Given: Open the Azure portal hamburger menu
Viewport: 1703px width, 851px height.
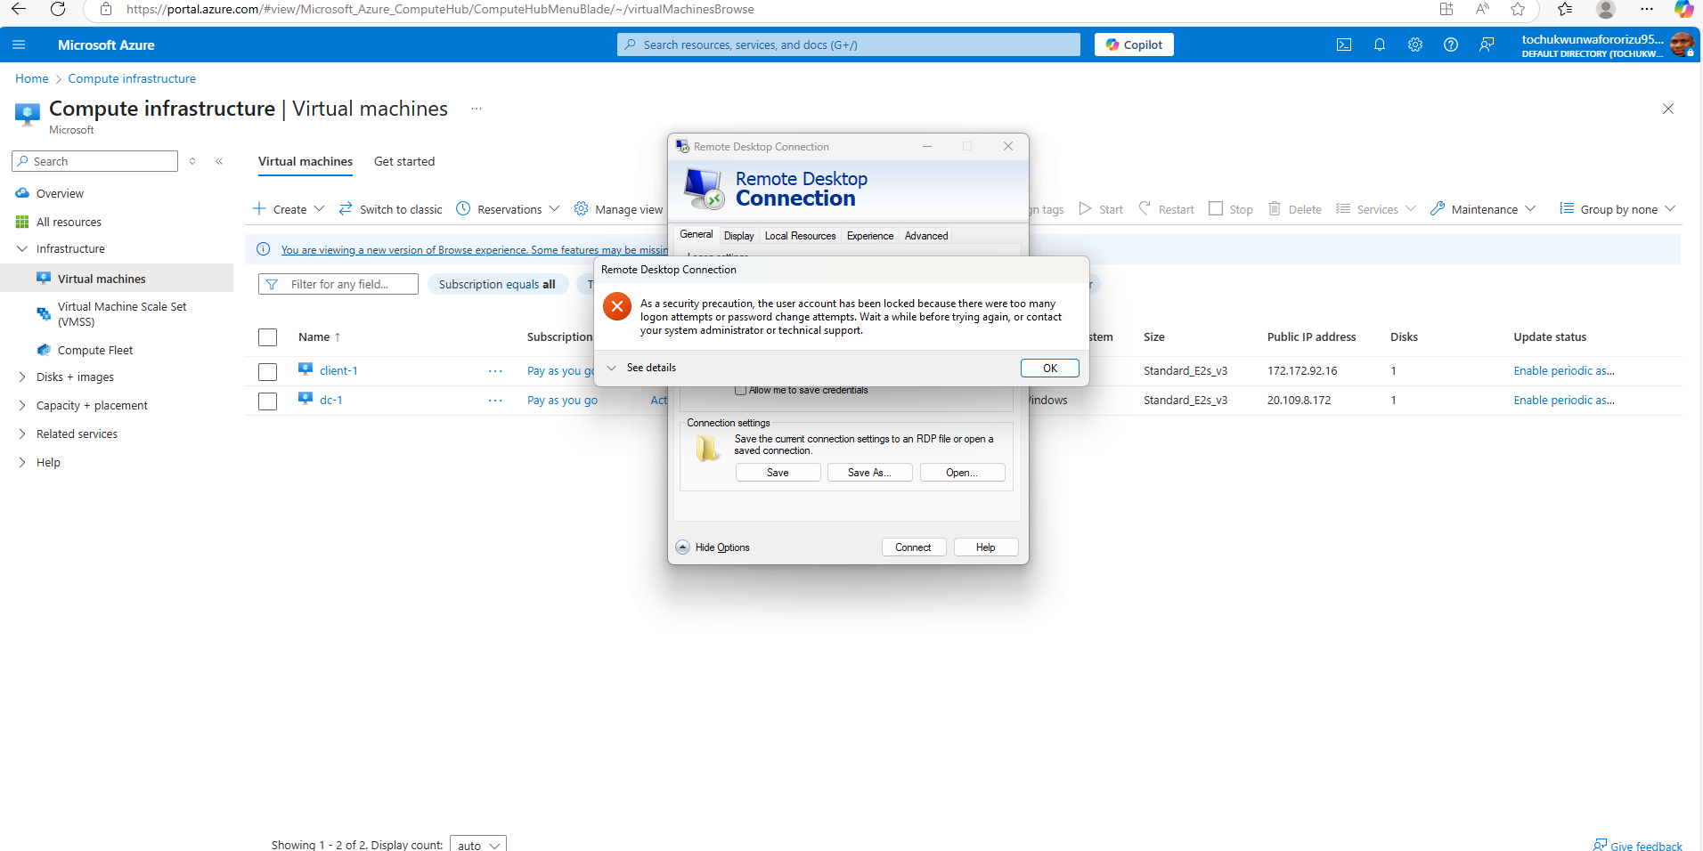Looking at the screenshot, I should [19, 45].
